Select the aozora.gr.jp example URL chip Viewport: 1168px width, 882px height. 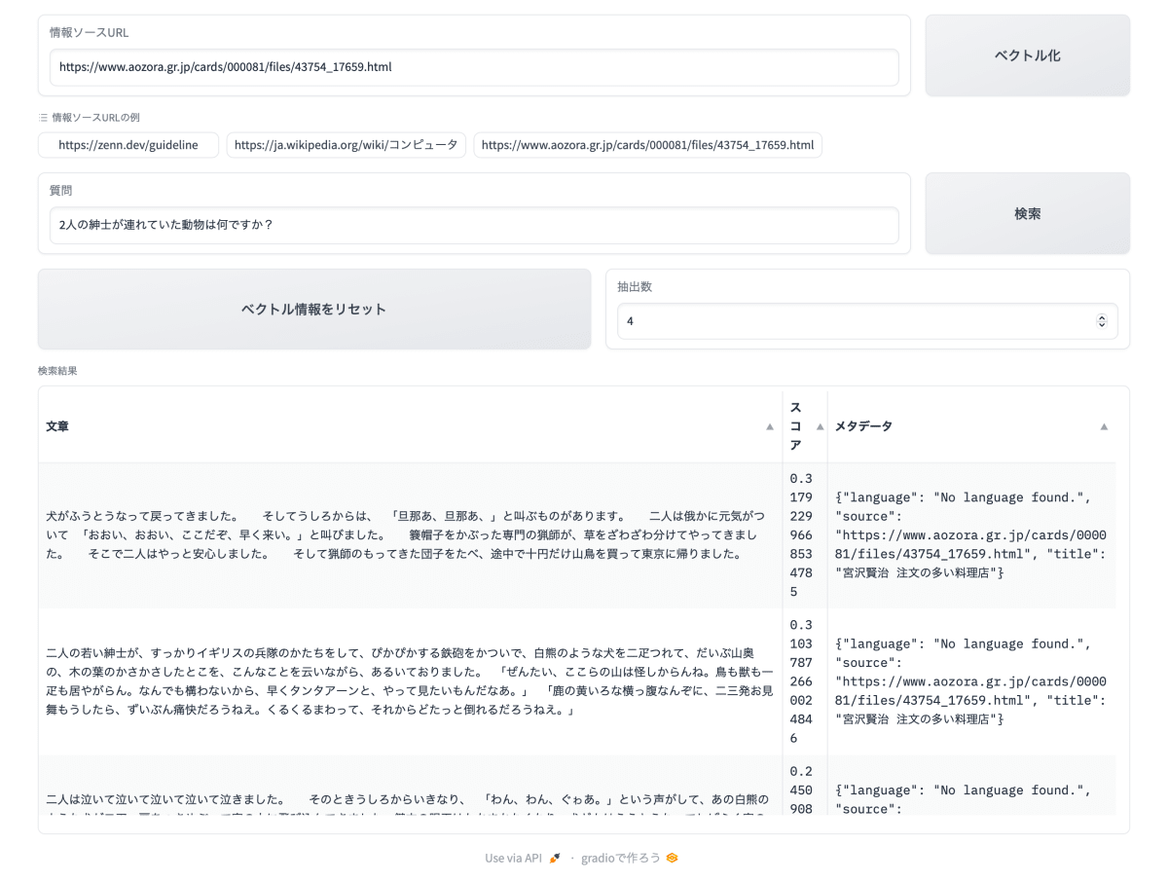click(647, 145)
